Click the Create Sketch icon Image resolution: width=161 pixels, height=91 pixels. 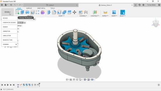tap(17, 12)
